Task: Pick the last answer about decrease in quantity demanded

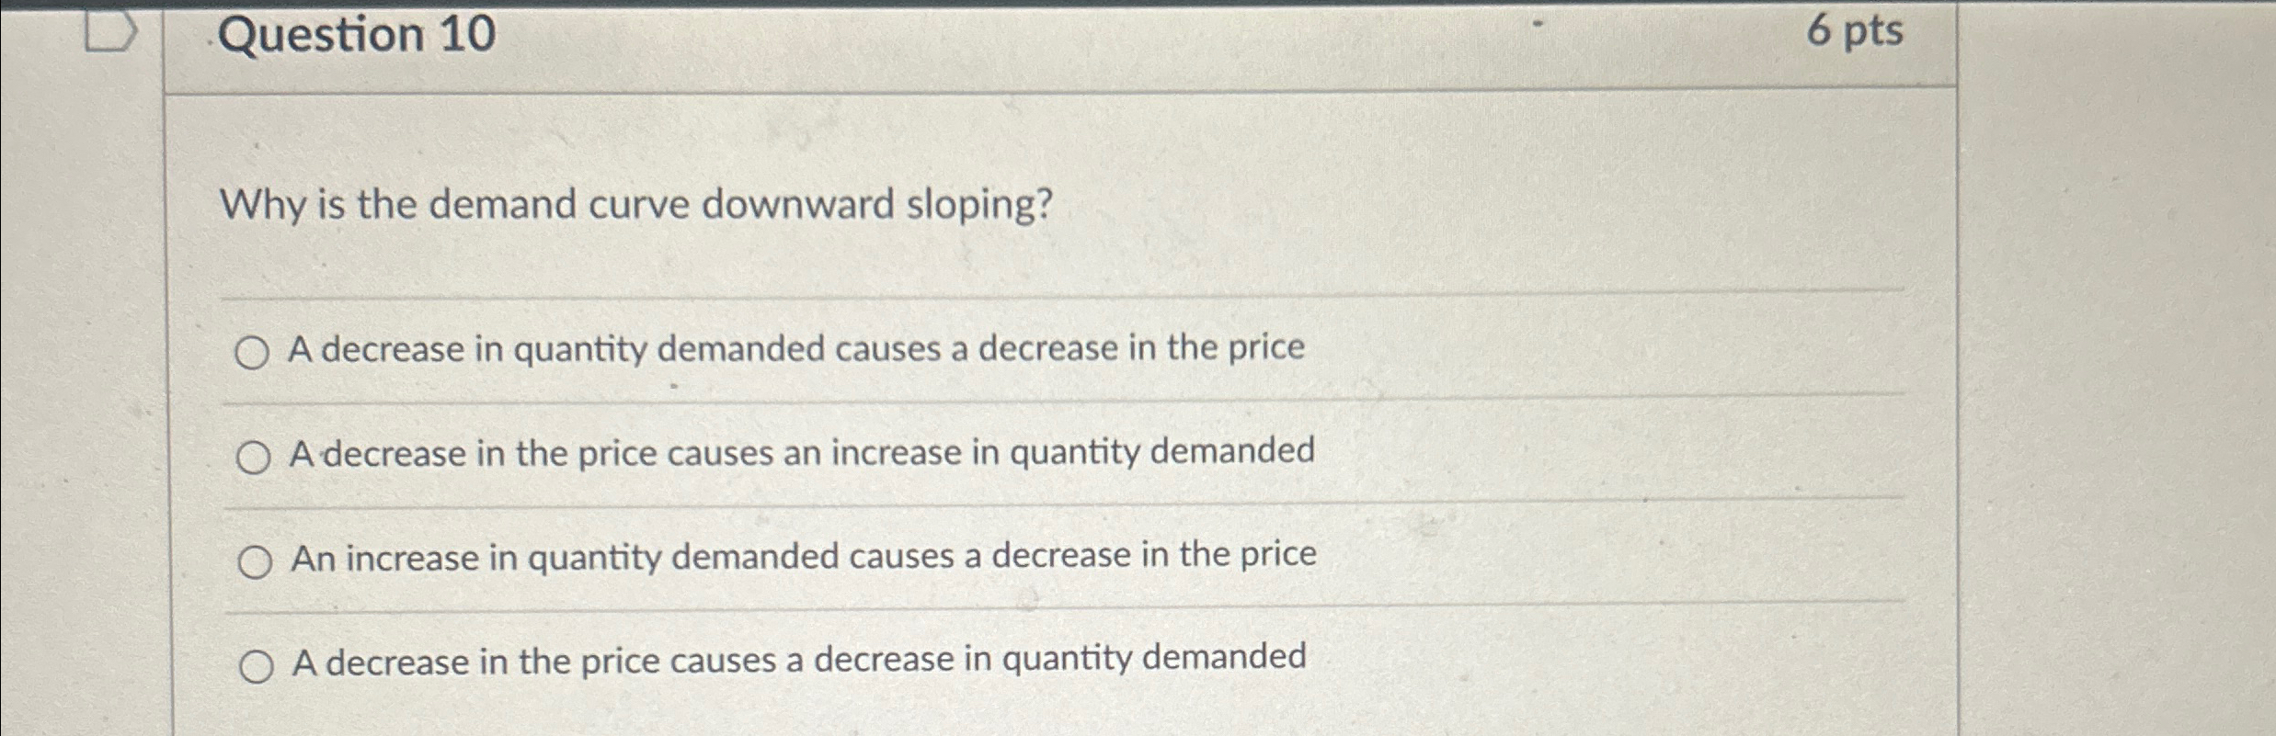Action: [256, 664]
